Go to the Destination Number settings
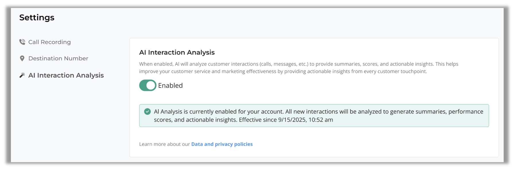The height and width of the screenshot is (171, 516). (x=58, y=58)
